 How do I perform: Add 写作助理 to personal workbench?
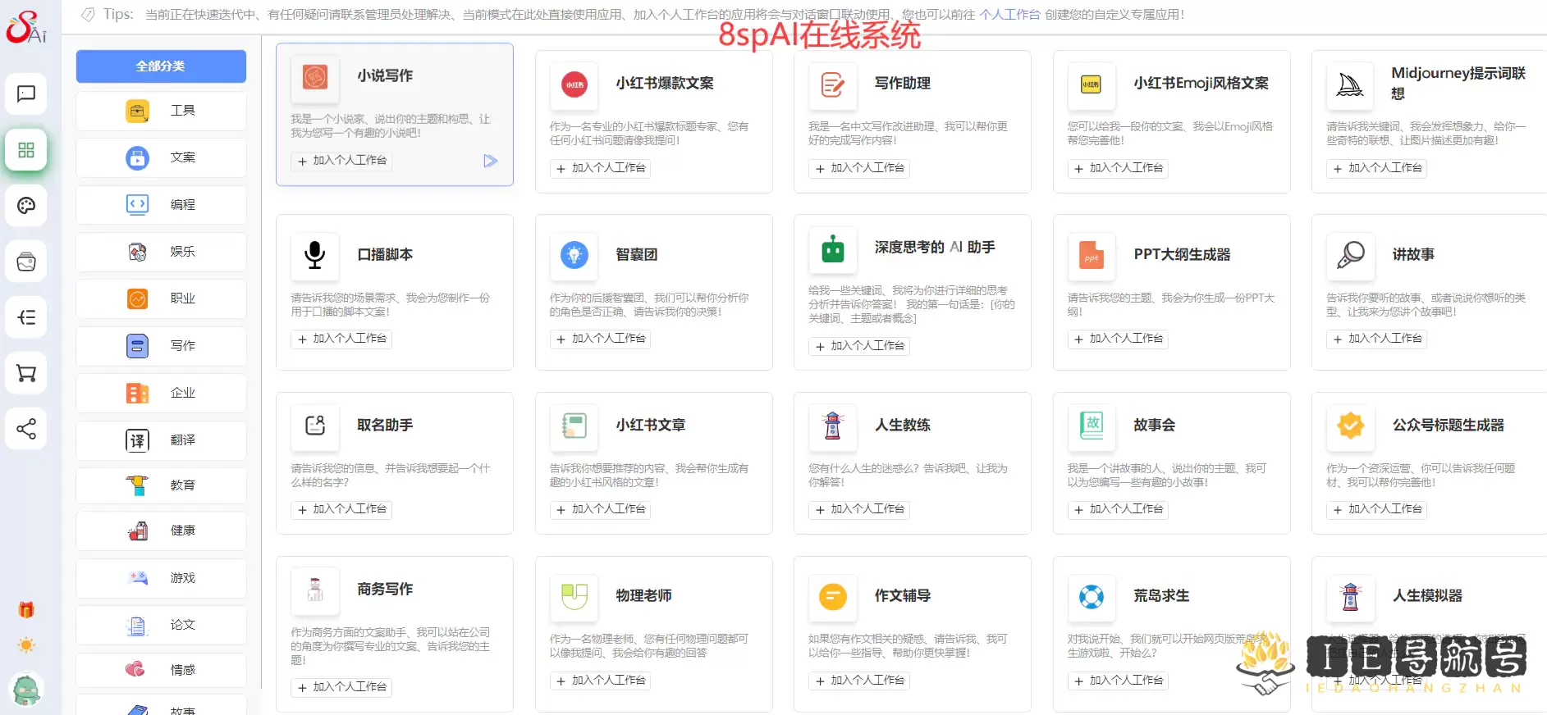pyautogui.click(x=859, y=168)
